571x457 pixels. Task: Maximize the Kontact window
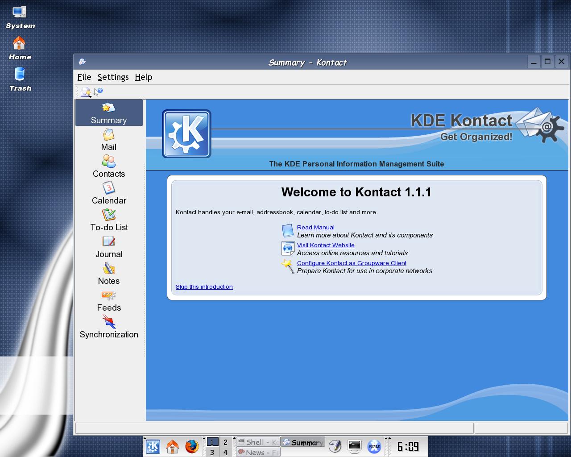click(548, 62)
